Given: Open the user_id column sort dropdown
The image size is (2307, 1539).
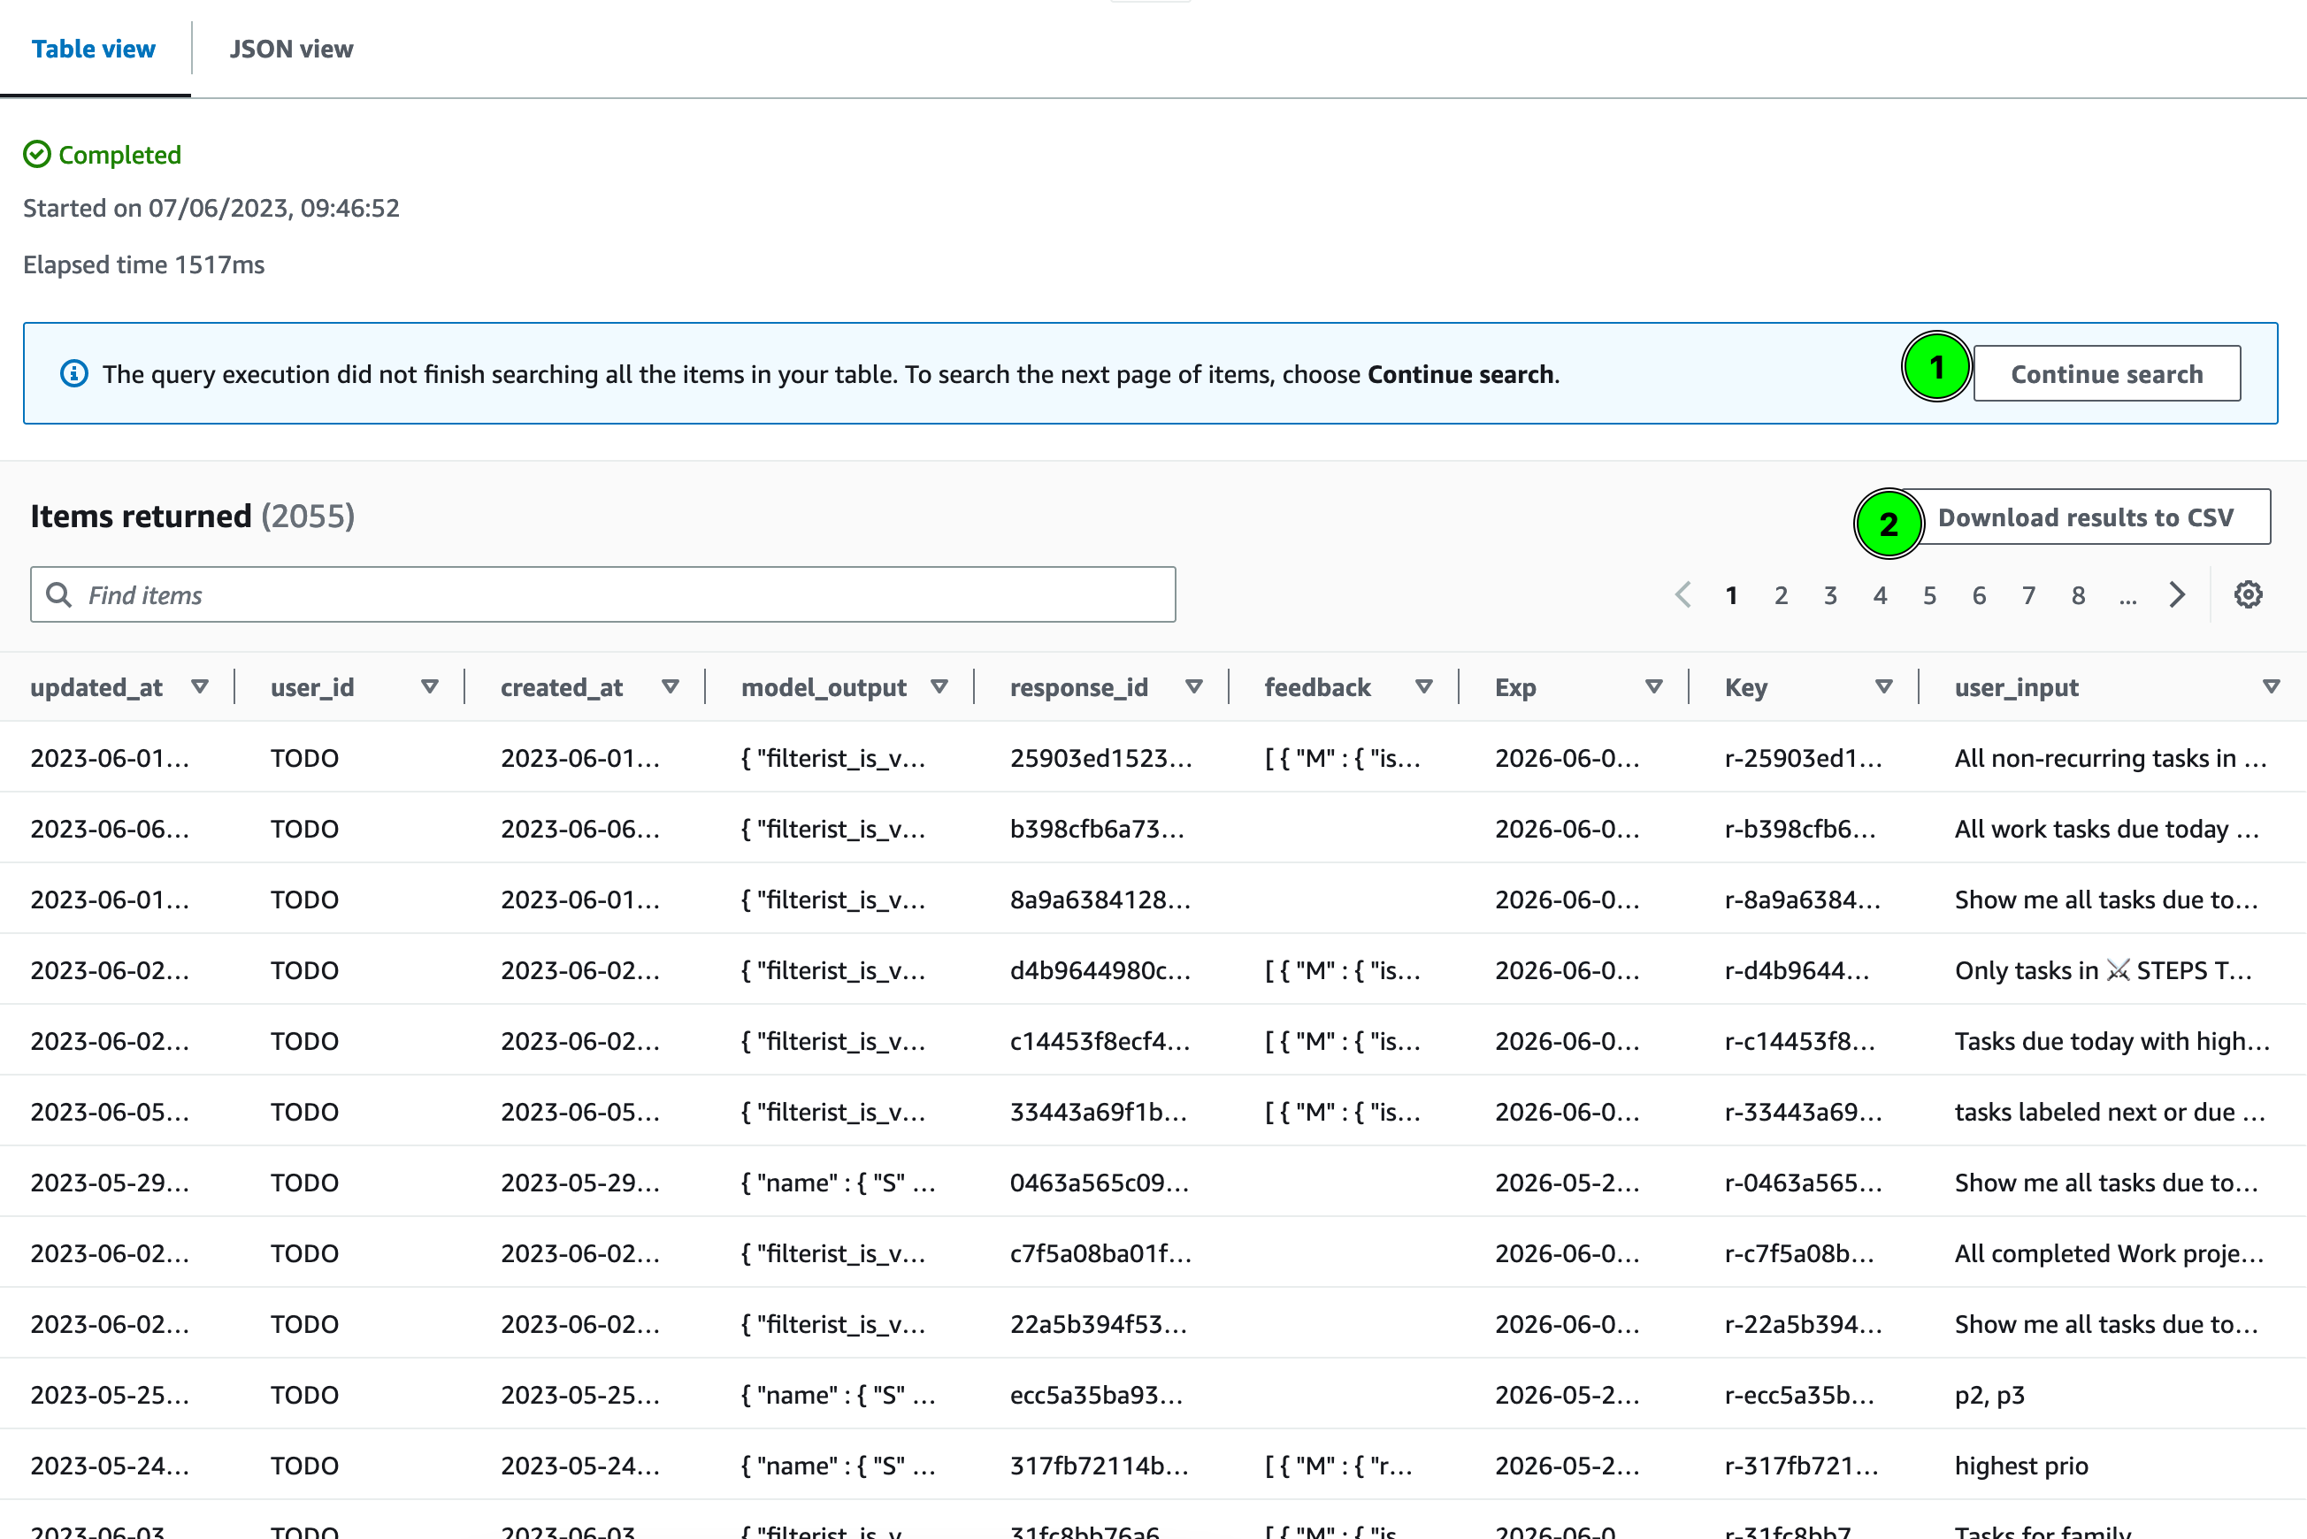Looking at the screenshot, I should tap(430, 687).
